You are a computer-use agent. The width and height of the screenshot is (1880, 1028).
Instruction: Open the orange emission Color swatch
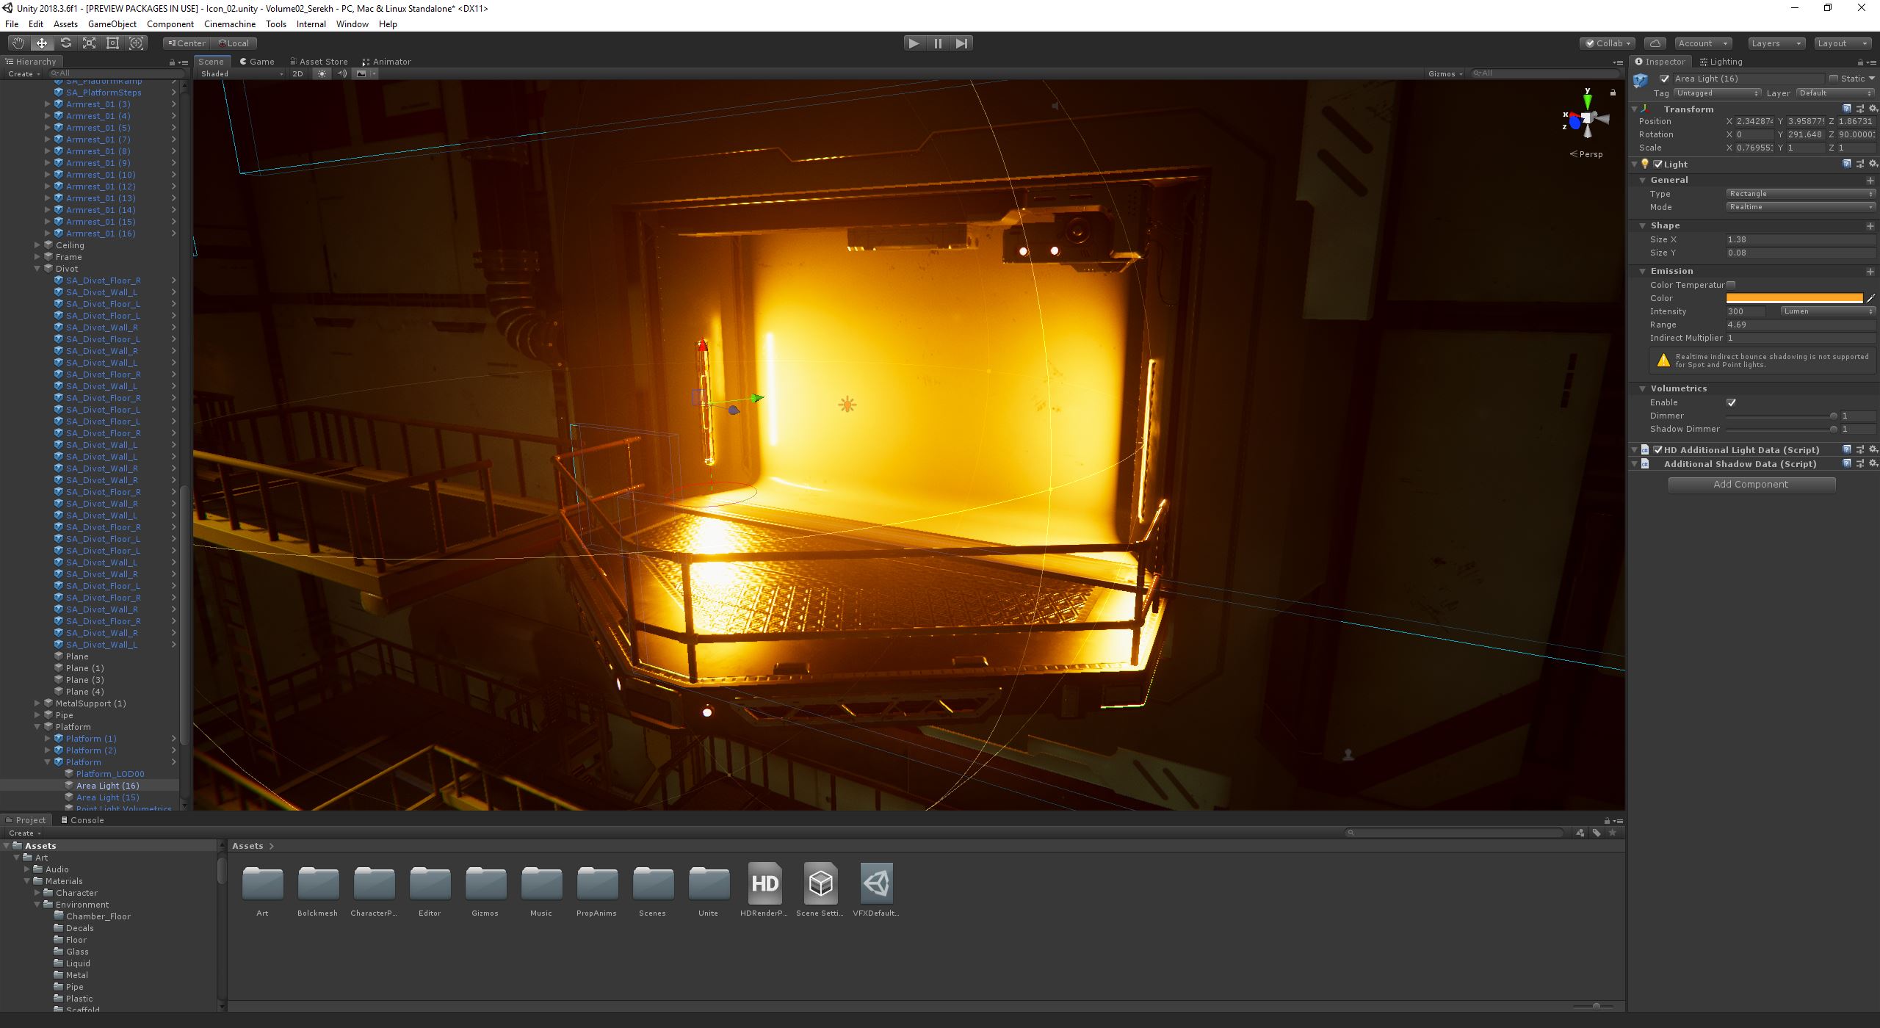[1793, 298]
